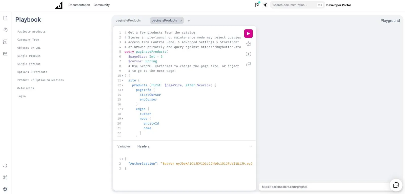Add a new query tab
Image resolution: width=405 pixels, height=194 pixels.
(x=189, y=21)
